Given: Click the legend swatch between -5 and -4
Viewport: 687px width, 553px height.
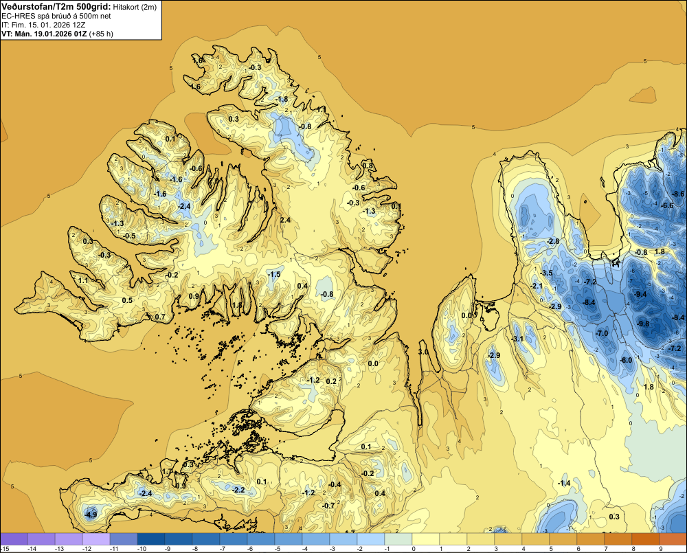Looking at the screenshot, I should coord(289,539).
